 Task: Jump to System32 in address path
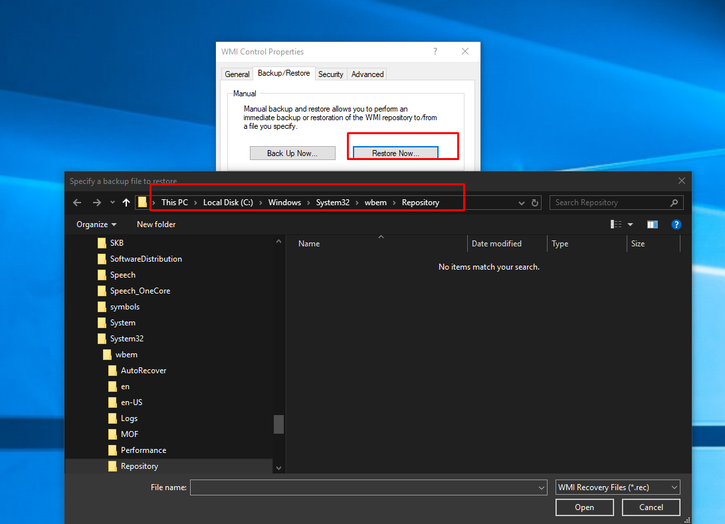pos(332,203)
